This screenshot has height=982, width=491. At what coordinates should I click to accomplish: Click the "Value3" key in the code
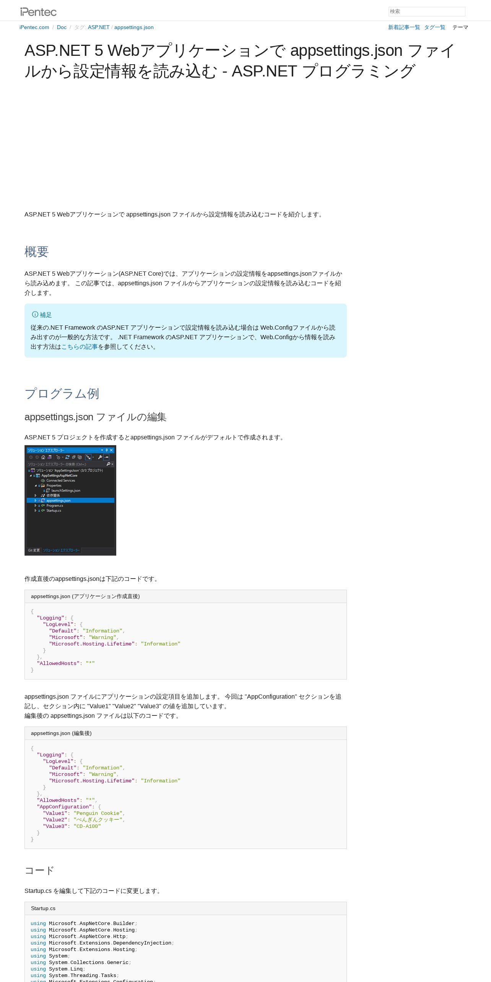pos(55,826)
